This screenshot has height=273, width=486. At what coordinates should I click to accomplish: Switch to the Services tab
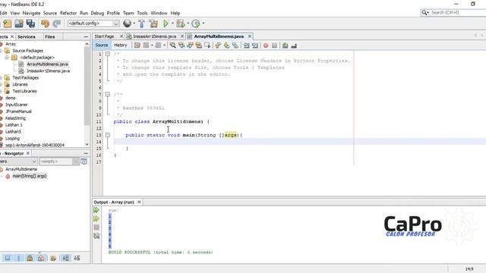click(27, 37)
